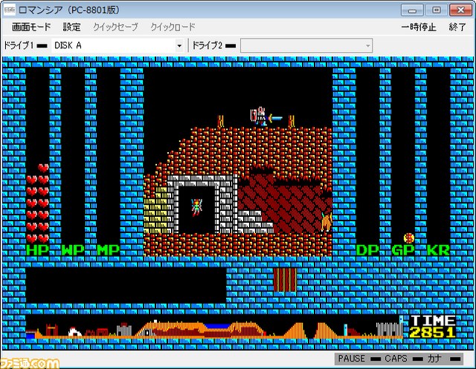Expand the Drive 1 dropdown arrow
The width and height of the screenshot is (476, 369).
coord(178,45)
